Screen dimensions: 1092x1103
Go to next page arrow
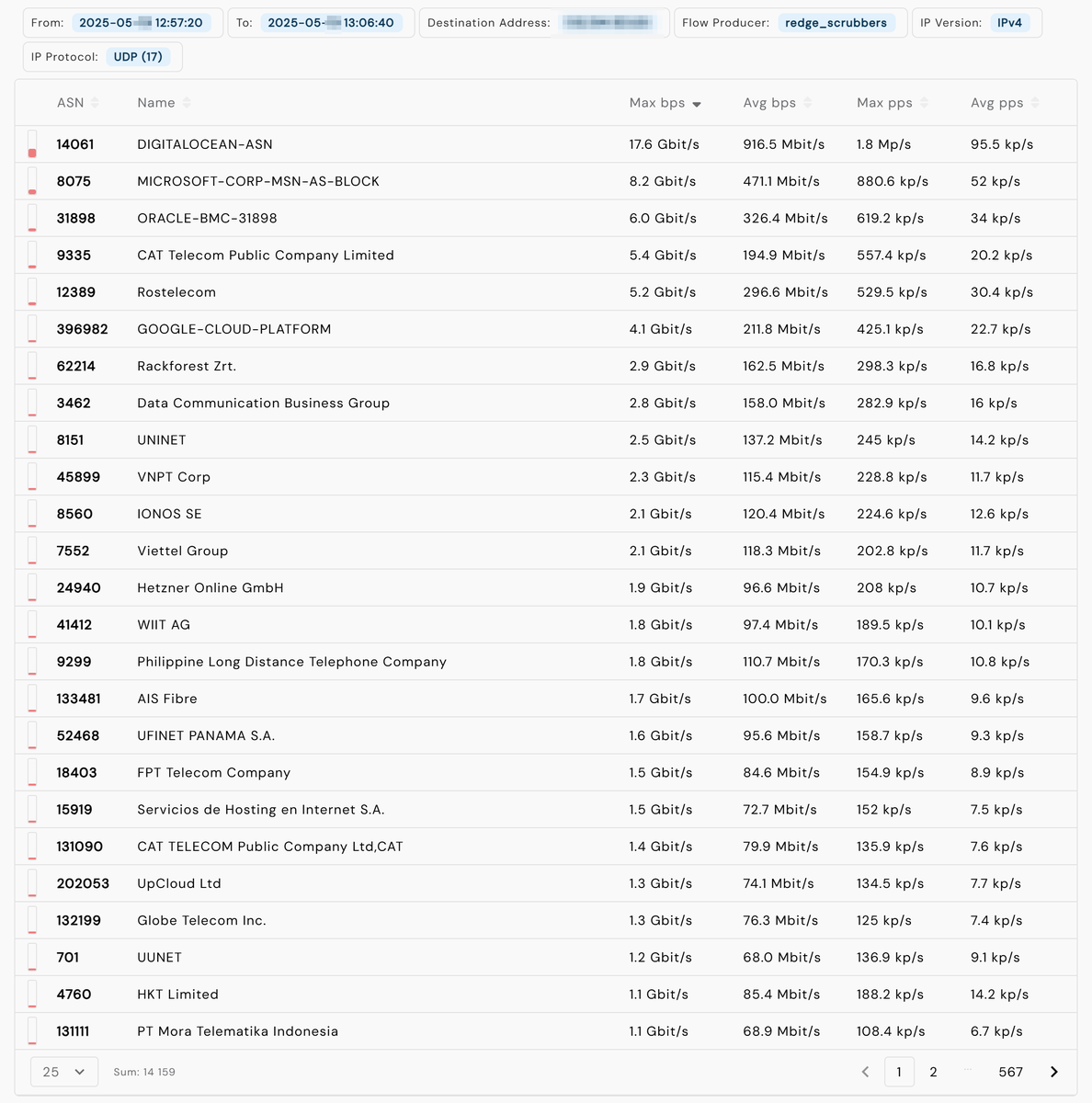(1054, 1072)
